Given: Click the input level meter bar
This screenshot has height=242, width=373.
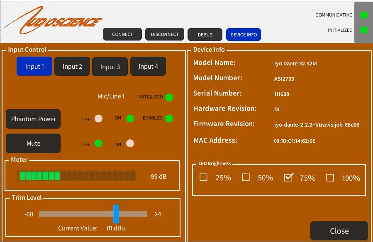Looking at the screenshot, I should click(x=77, y=176).
